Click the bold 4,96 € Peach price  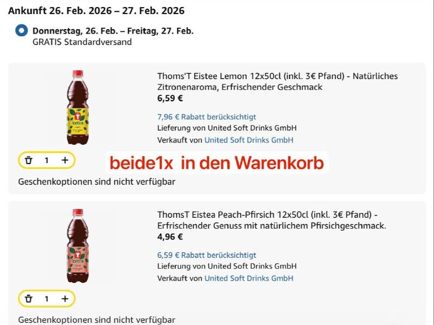point(170,237)
